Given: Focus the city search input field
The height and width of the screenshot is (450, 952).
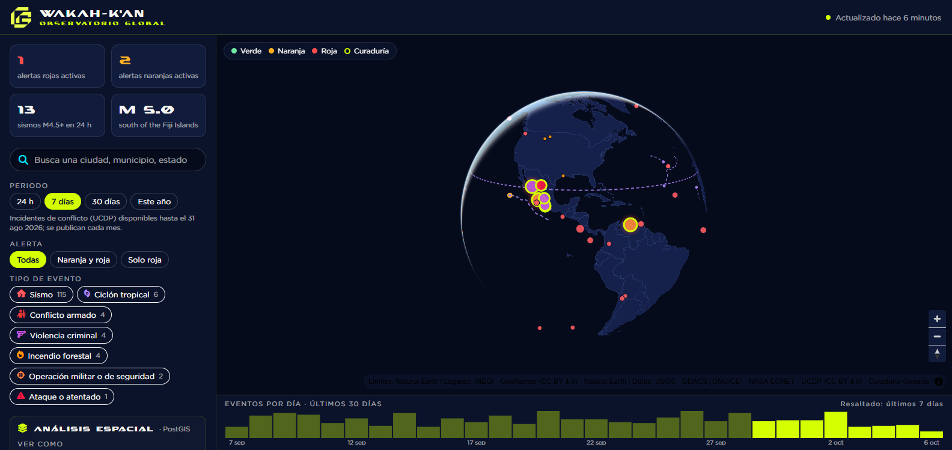Looking at the screenshot, I should pos(108,160).
